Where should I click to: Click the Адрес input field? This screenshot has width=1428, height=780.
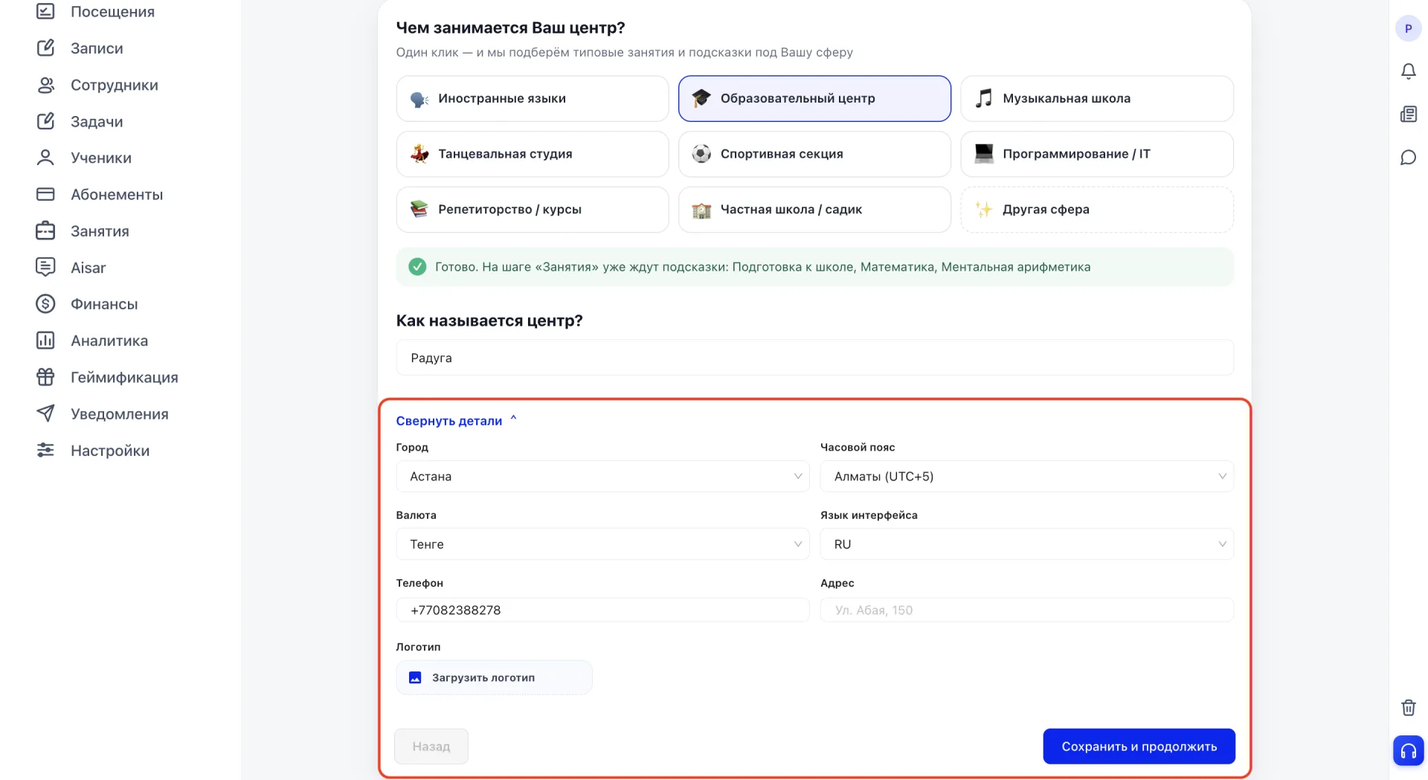(x=1026, y=610)
